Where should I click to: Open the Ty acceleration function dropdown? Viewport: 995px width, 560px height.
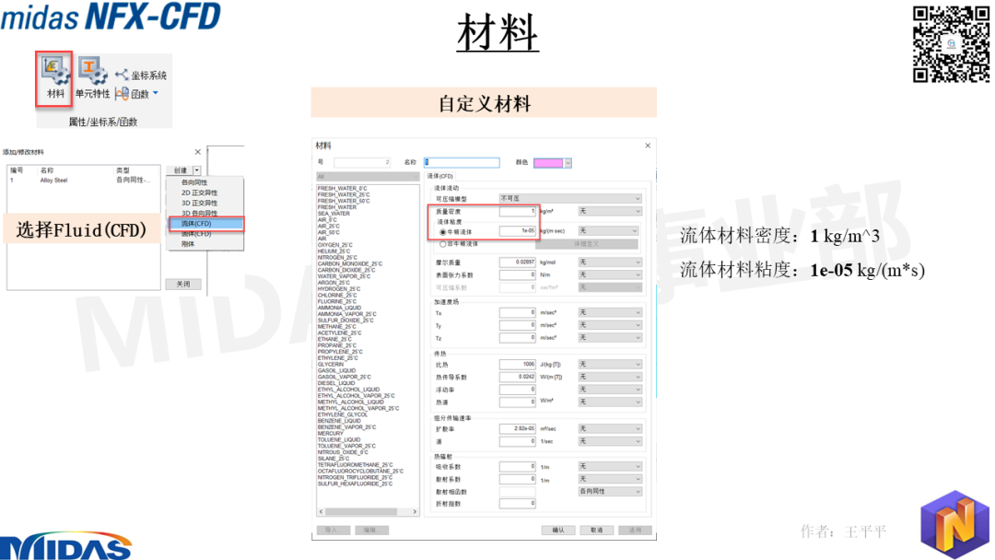pyautogui.click(x=610, y=325)
